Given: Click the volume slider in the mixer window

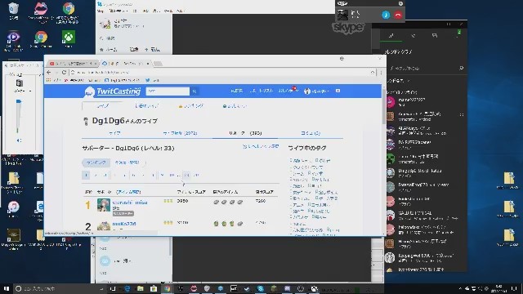Looking at the screenshot, I should [19, 115].
